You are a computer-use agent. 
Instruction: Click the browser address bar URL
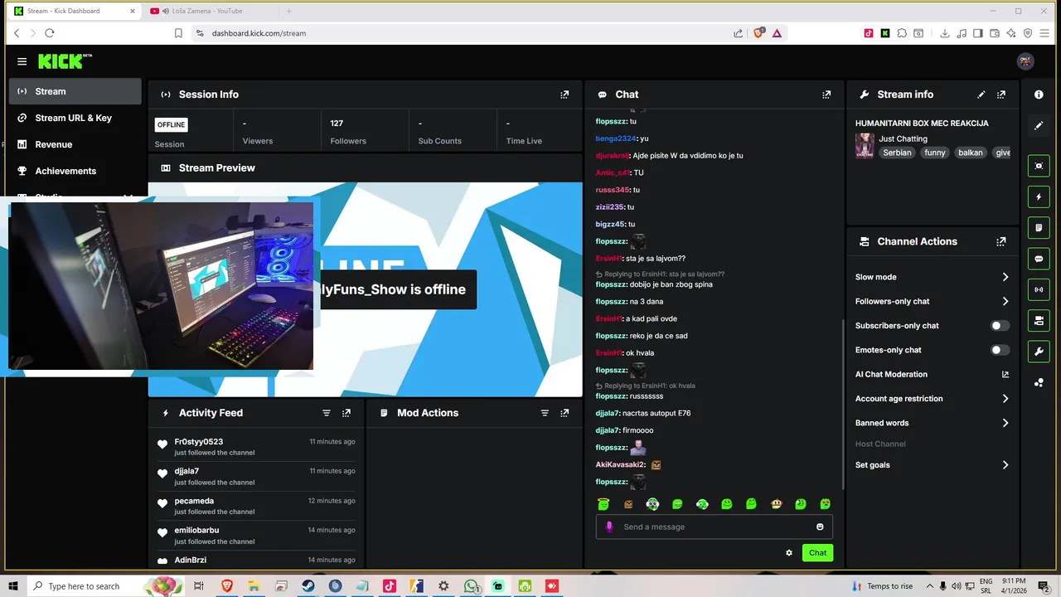pos(259,33)
